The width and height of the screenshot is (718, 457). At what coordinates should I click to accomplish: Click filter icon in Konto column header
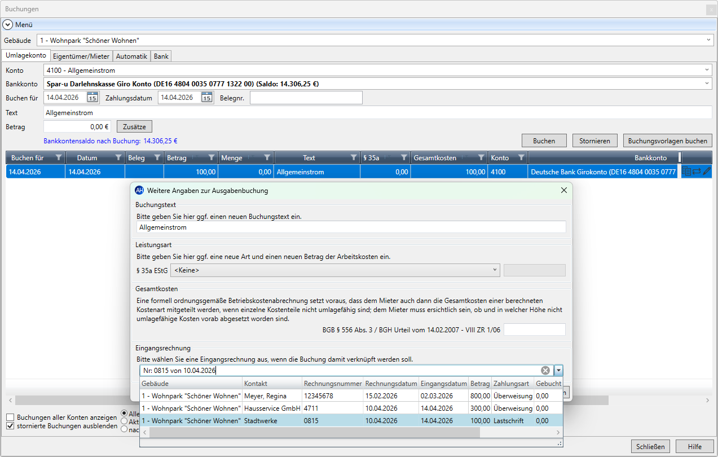tap(521, 158)
